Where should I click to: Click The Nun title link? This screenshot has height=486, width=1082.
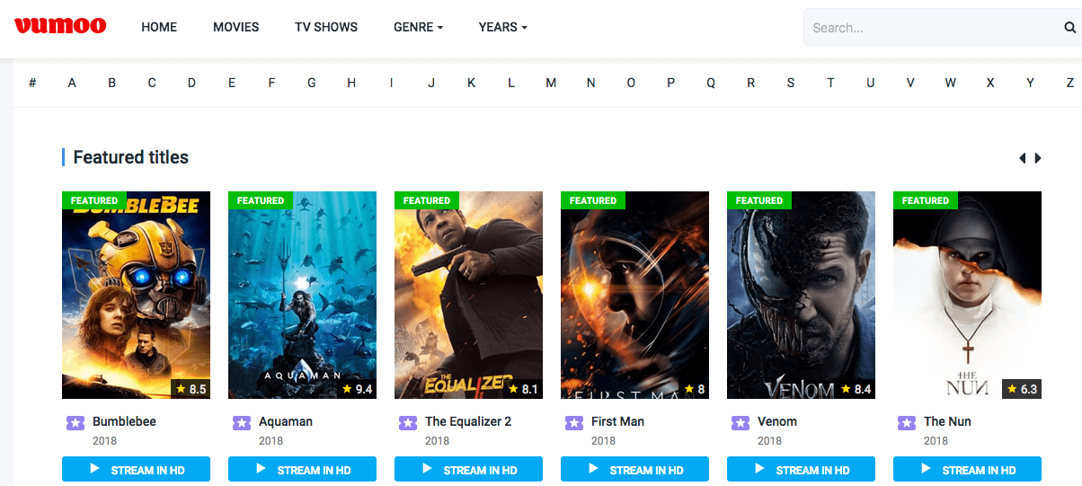pos(947,421)
